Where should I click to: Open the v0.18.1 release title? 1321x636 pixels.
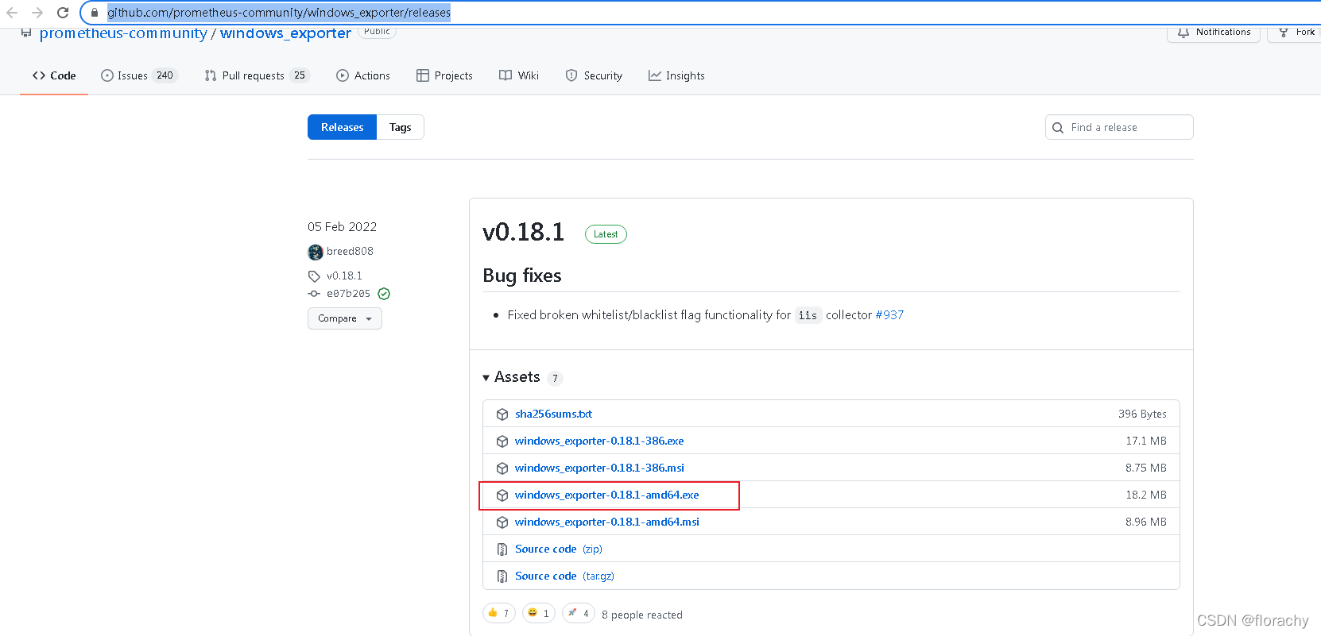[x=523, y=232]
